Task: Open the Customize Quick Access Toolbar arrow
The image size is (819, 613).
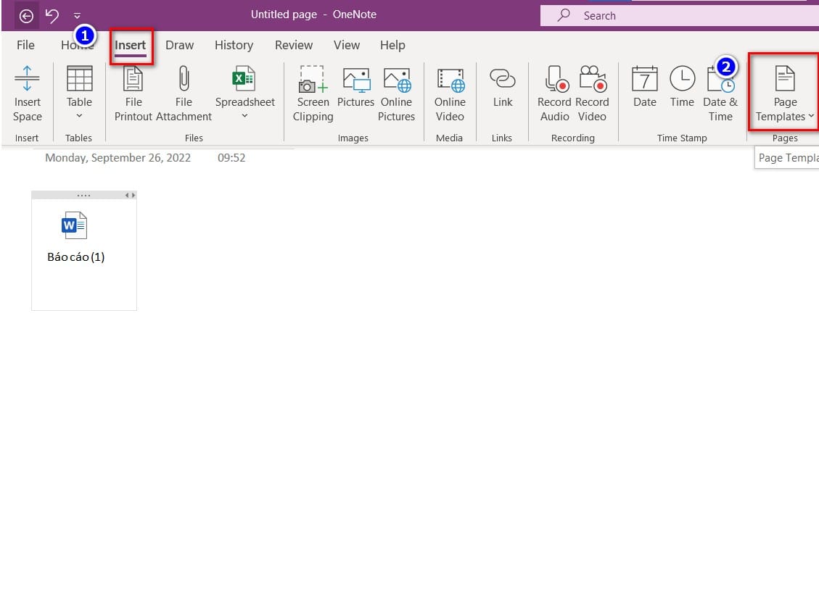Action: (x=77, y=15)
